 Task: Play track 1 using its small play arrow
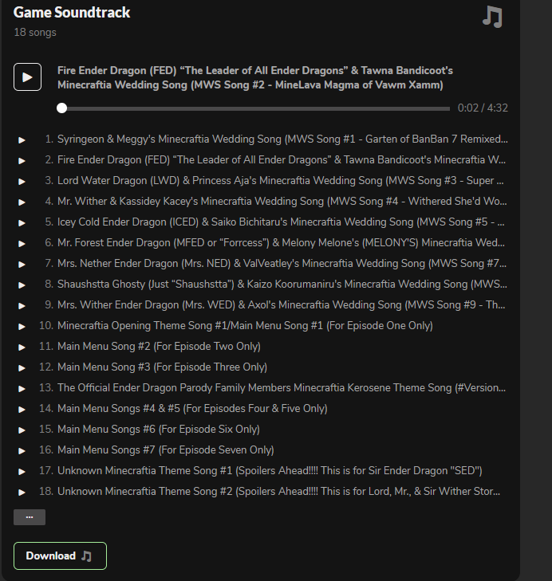pos(22,139)
